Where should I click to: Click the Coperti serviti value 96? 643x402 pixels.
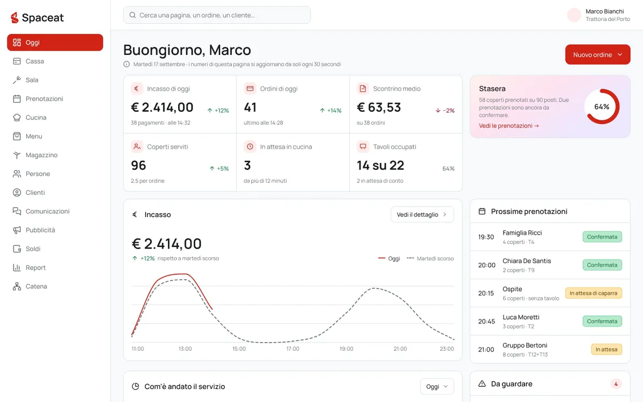(139, 165)
